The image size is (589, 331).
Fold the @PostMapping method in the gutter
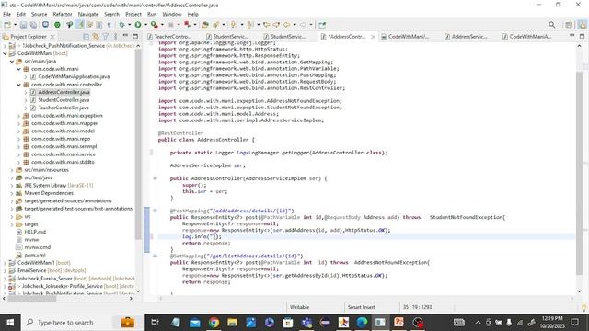tap(155, 211)
